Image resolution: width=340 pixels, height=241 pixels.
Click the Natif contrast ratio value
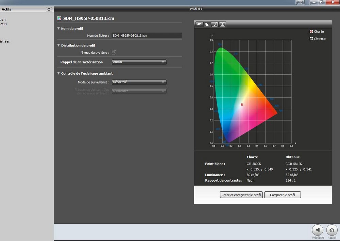[x=250, y=180]
